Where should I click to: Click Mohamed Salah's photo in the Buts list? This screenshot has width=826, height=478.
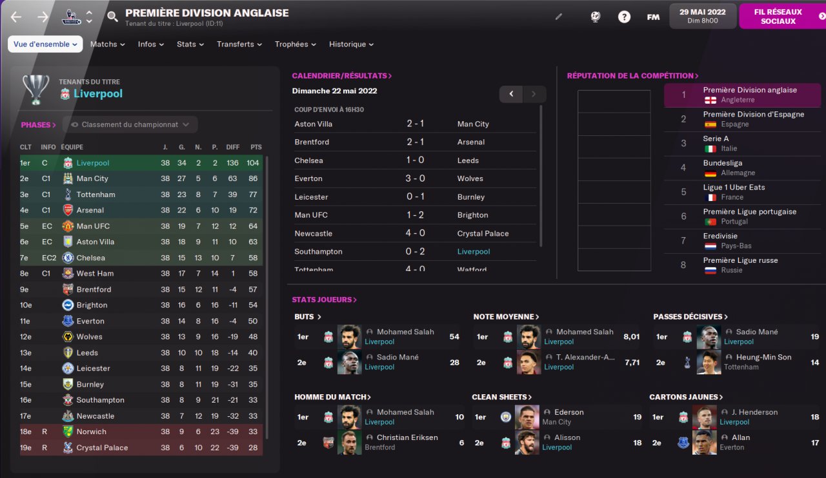pyautogui.click(x=349, y=337)
